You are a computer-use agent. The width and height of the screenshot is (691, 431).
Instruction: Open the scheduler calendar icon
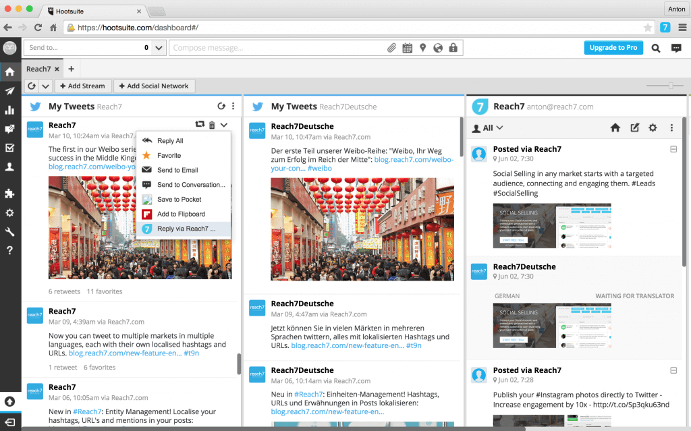tap(407, 47)
